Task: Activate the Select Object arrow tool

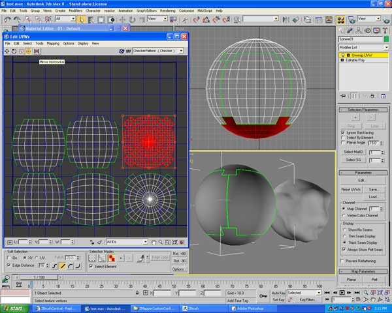Action: tap(82, 20)
